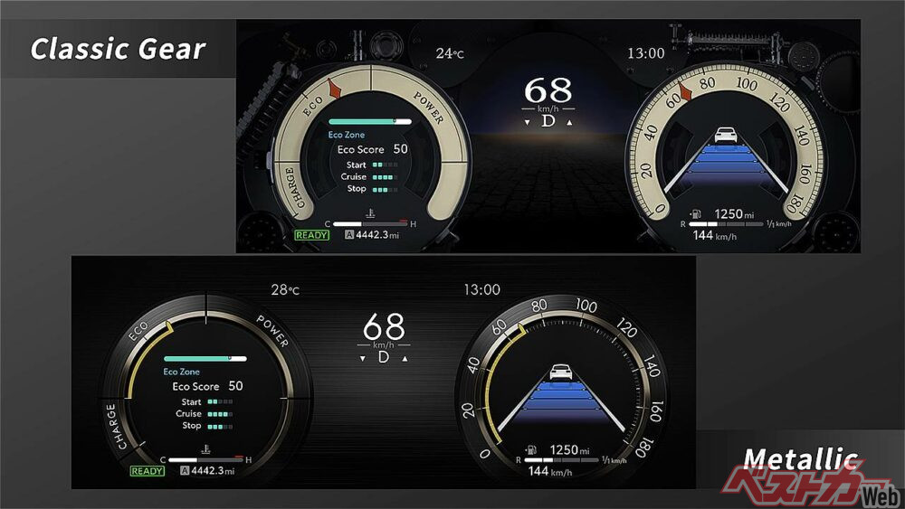Click the coolant temperature icon in Classic Gear
This screenshot has height=509, width=905.
373,215
